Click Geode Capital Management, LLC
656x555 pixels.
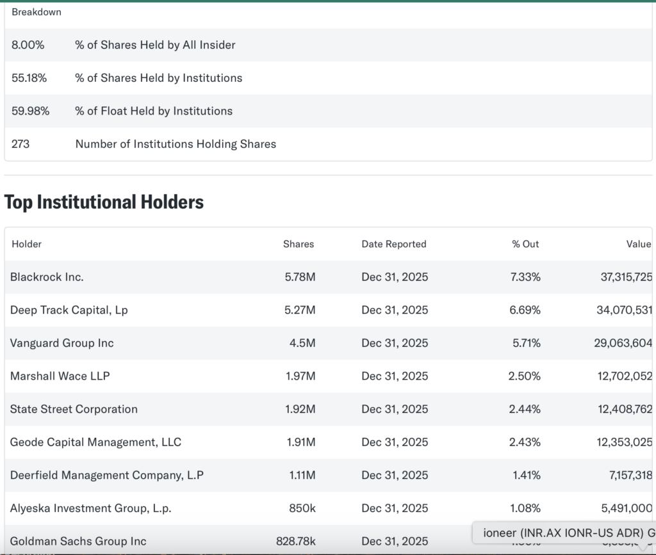[95, 442]
